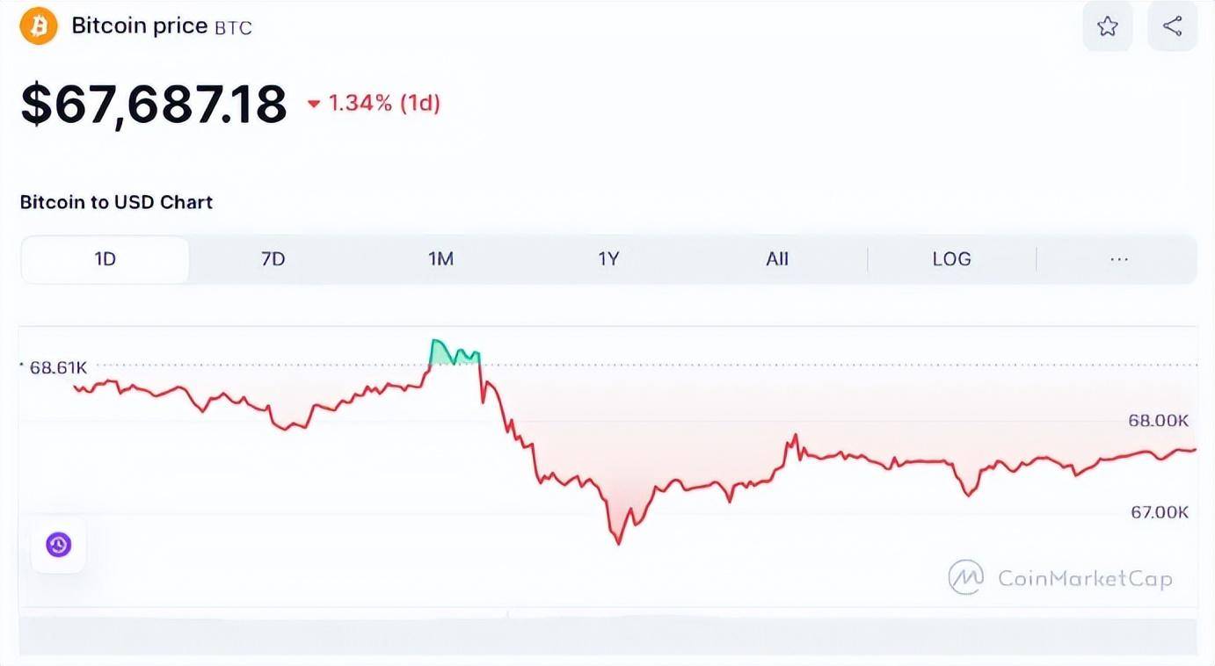The image size is (1215, 666).
Task: Toggle the LOG scale option
Action: [951, 259]
